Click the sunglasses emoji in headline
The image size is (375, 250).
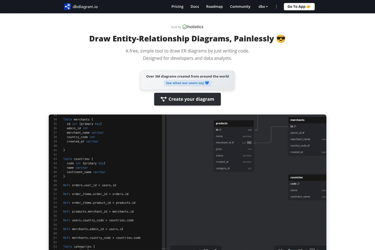pyautogui.click(x=281, y=39)
